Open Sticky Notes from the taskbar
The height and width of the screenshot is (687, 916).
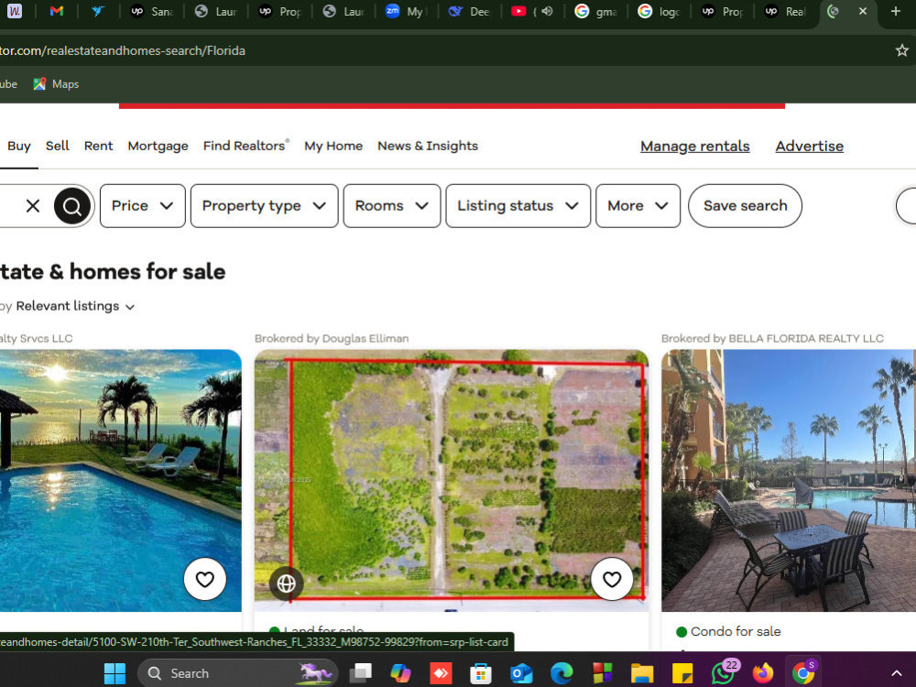pos(682,673)
